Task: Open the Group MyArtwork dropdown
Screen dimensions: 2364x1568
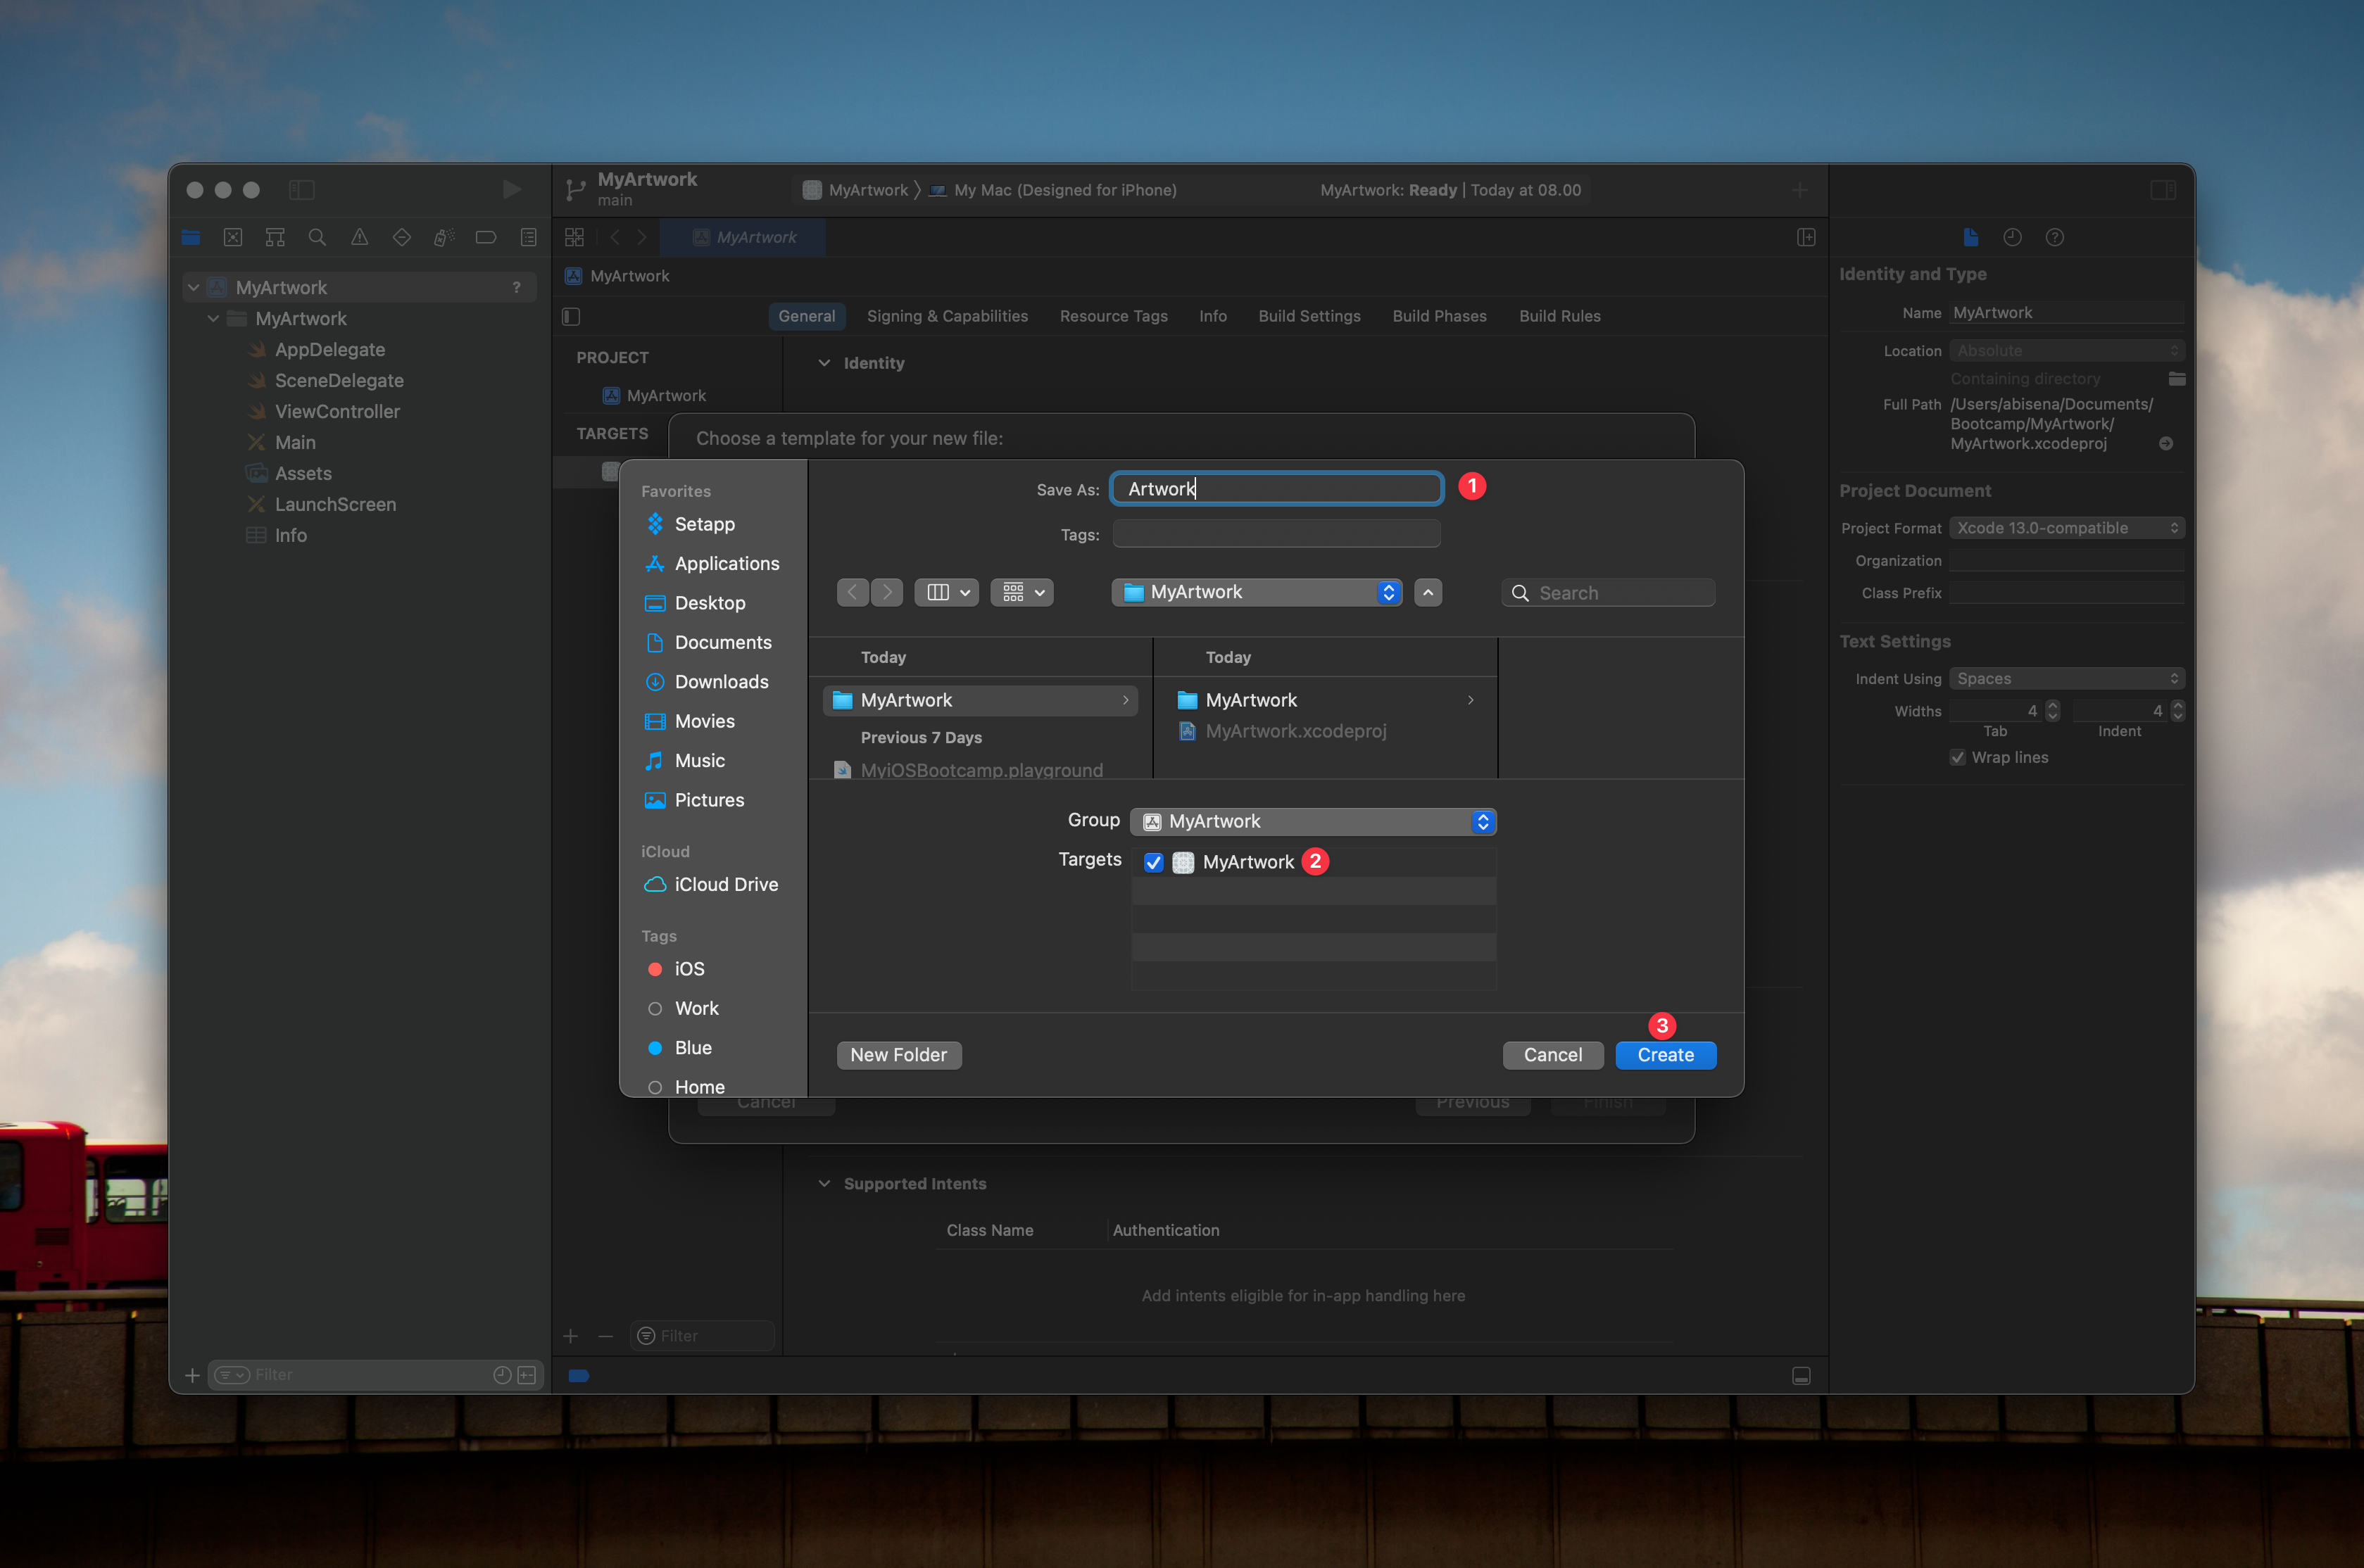Action: point(1313,821)
